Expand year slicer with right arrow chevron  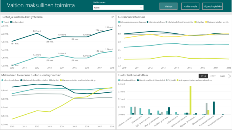[229, 76]
